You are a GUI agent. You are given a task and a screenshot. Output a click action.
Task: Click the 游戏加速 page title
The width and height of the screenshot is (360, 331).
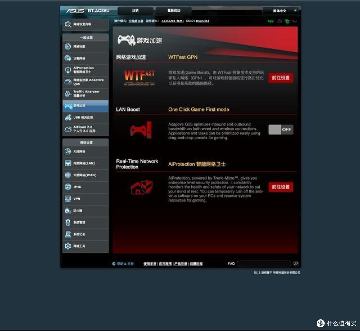pos(149,40)
